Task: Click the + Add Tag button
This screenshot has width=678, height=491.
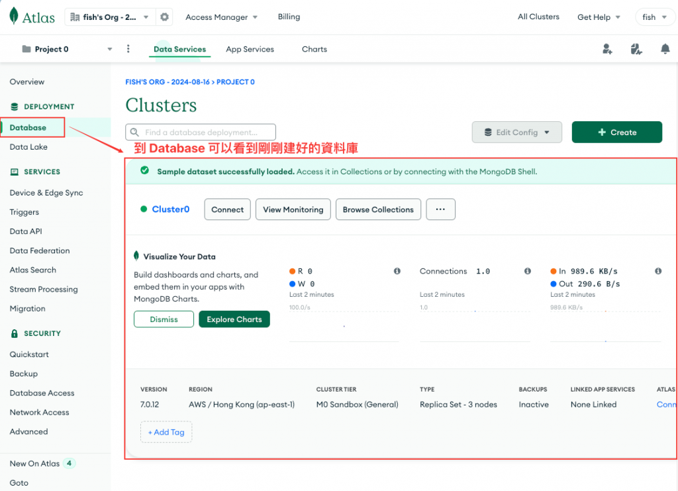Action: [x=166, y=432]
